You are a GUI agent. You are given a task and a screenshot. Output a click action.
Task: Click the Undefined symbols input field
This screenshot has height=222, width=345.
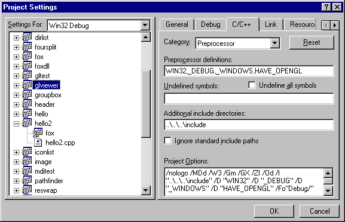point(249,98)
